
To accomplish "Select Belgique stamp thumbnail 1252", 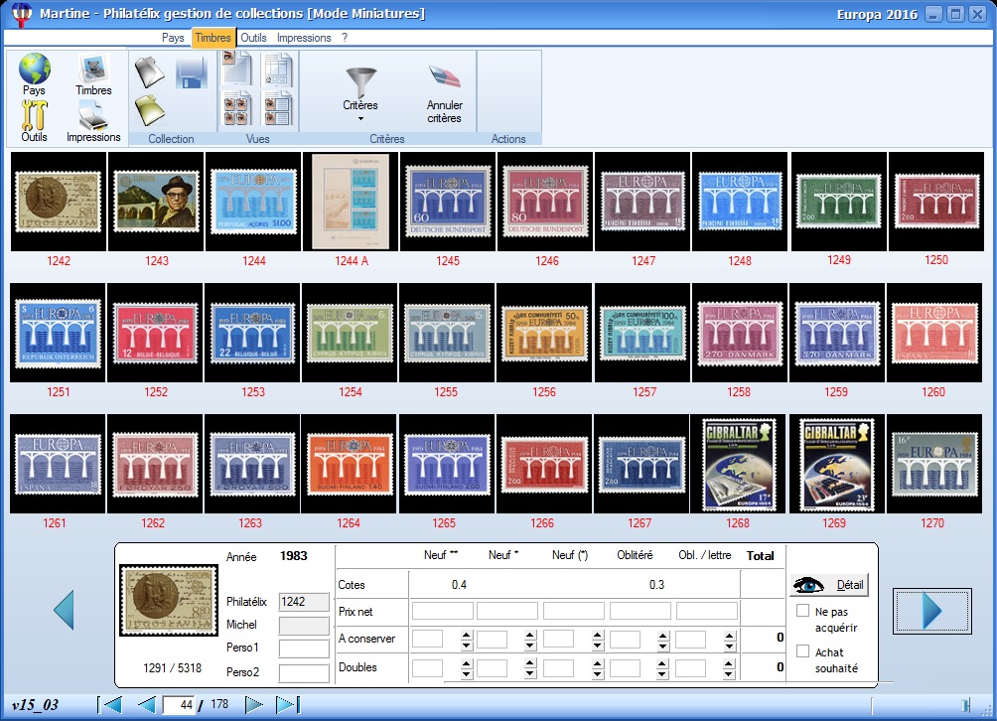I will pyautogui.click(x=155, y=333).
